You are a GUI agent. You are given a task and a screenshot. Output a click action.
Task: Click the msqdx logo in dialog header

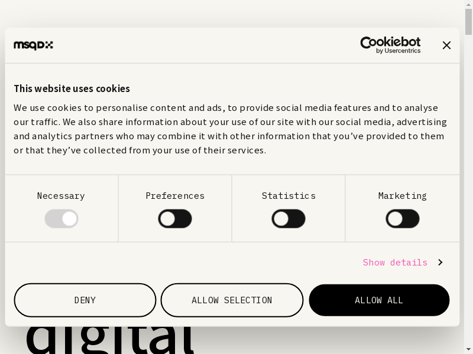[x=33, y=45]
